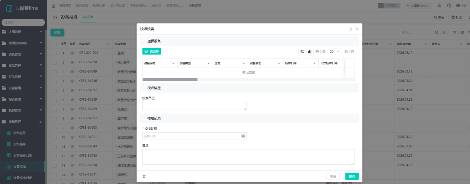This screenshot has height=184, width=470.
Task: Click the 中文 language globe icon
Action: click(458, 6)
